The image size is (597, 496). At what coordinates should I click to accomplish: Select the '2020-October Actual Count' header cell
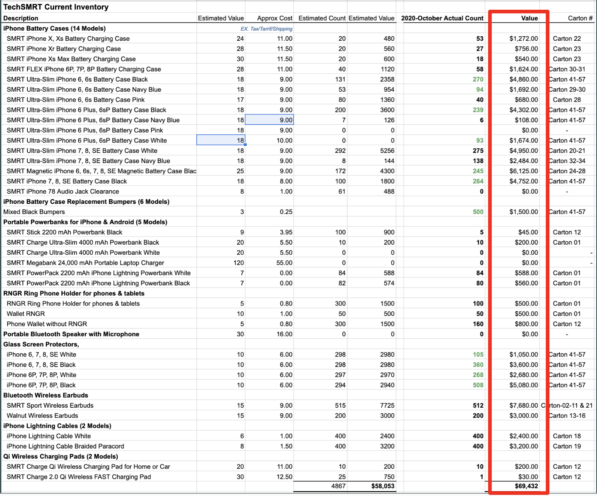pyautogui.click(x=442, y=18)
